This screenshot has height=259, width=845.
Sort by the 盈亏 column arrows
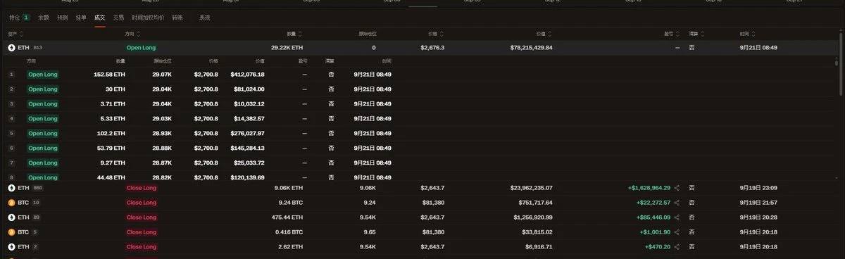coord(678,34)
